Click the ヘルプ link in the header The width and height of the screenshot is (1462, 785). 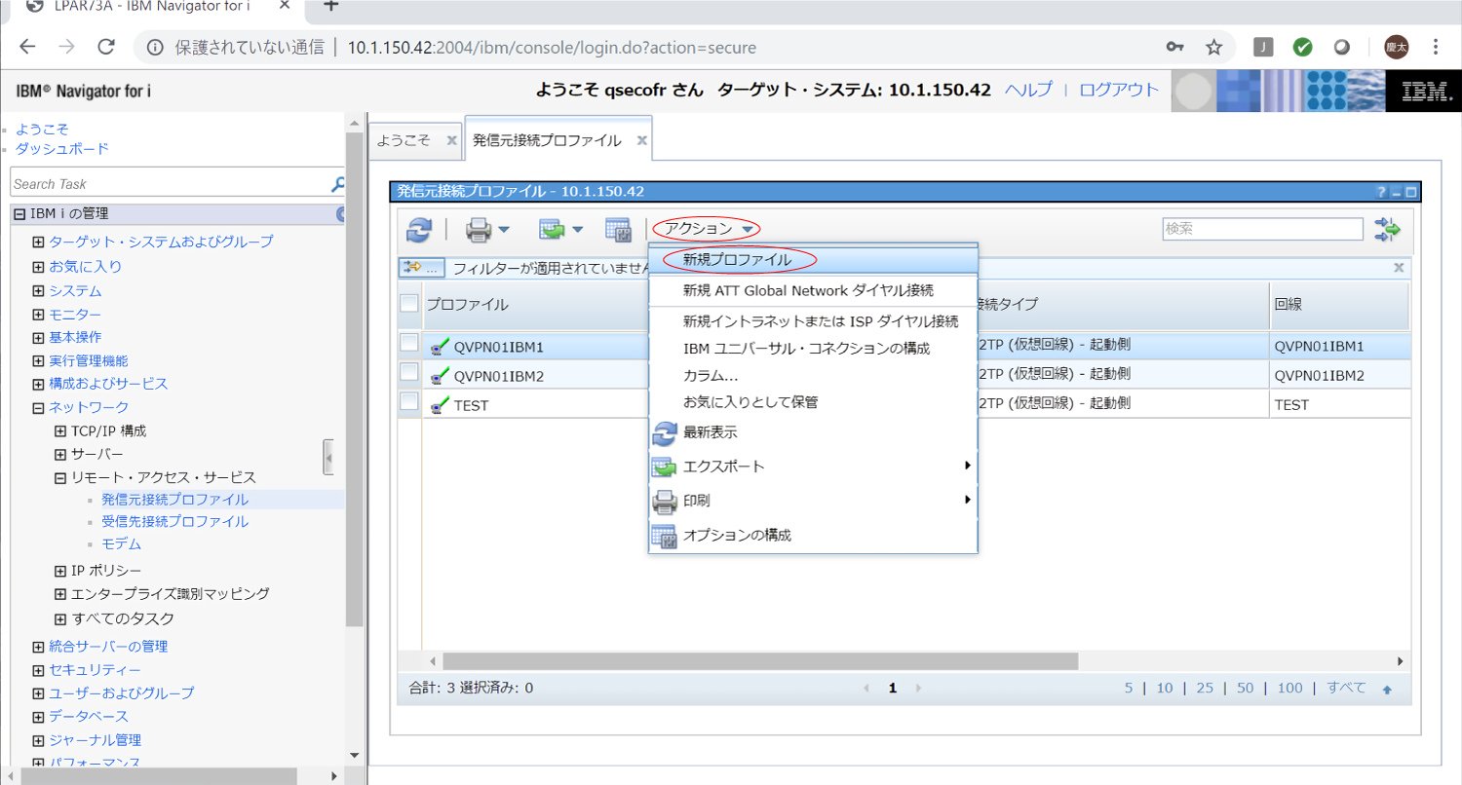coord(1028,90)
